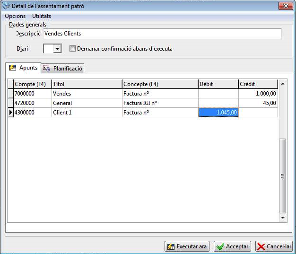This screenshot has height=254, width=296.
Task: Click the Factura IGI nº concept cell
Action: coord(160,103)
